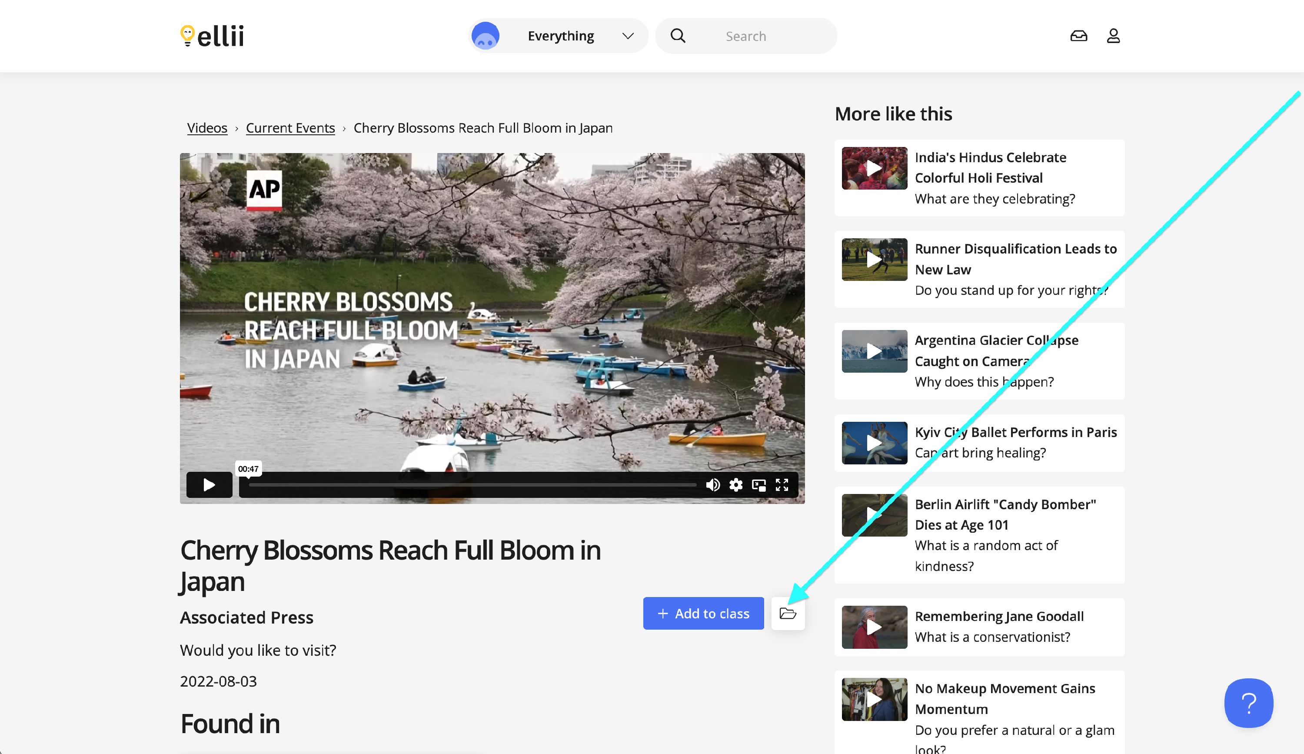
Task: Click the ellii logo
Action: (x=212, y=36)
